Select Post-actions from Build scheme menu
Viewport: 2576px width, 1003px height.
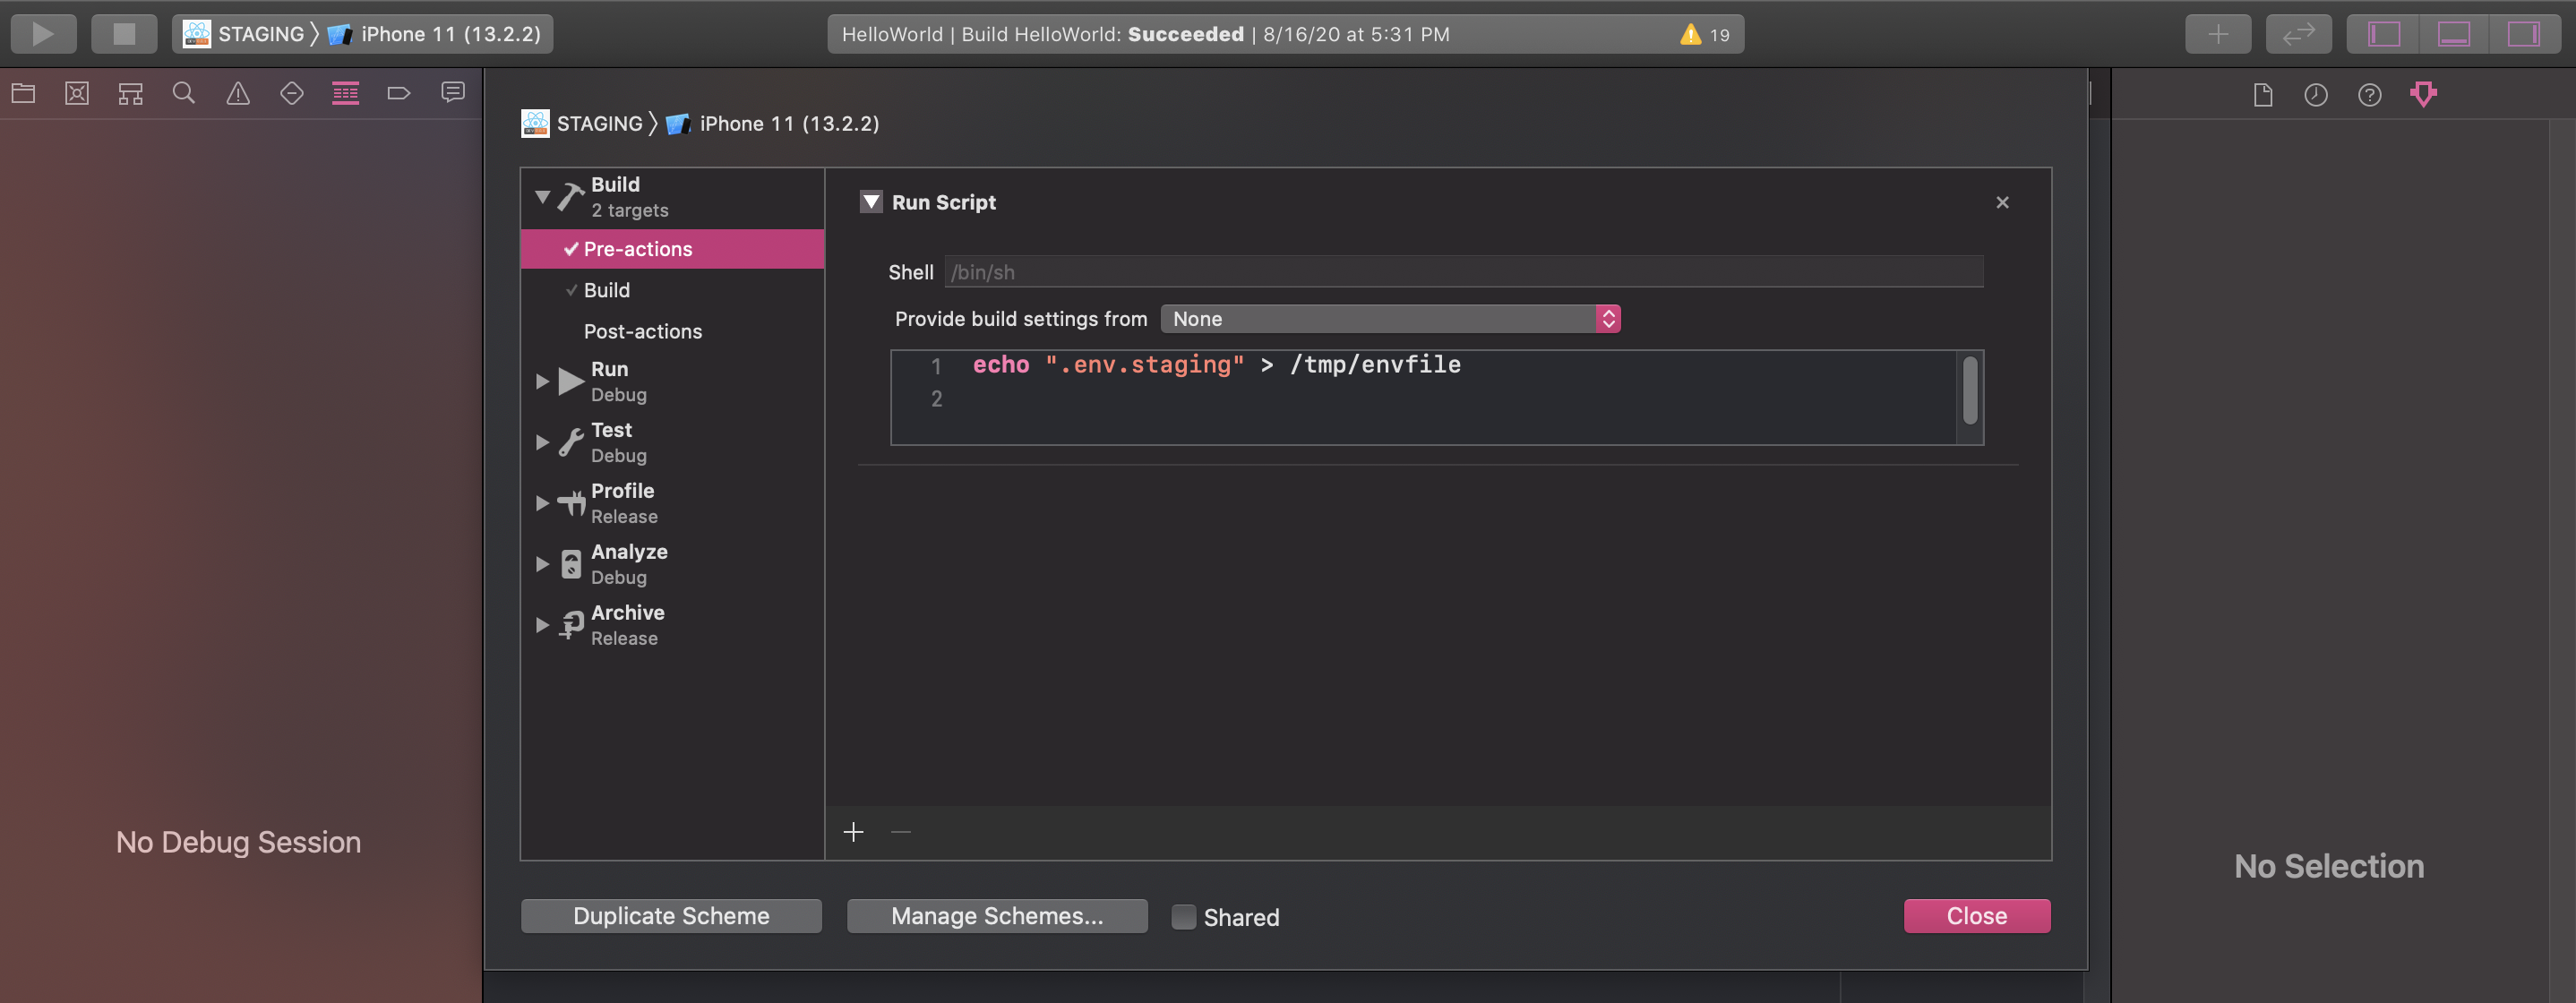coord(640,331)
